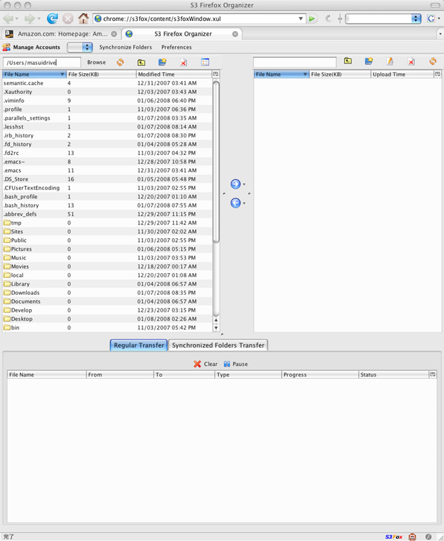444x541 pixels.
Task: Click the browser forward arrow
Action: click(x=29, y=19)
